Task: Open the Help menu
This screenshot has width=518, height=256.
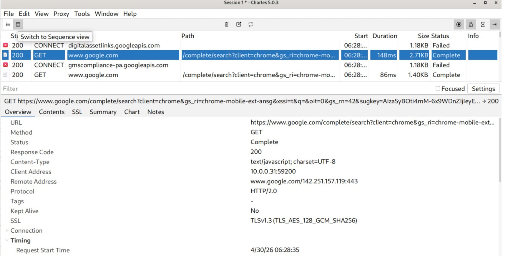Action: [130, 14]
